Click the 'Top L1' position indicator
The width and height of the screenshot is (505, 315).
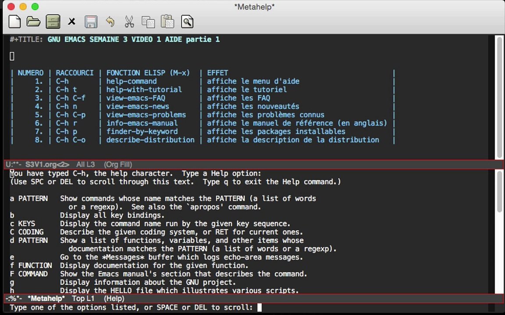tap(83, 299)
